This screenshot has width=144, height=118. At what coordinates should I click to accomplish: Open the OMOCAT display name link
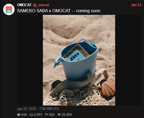pos(24,5)
